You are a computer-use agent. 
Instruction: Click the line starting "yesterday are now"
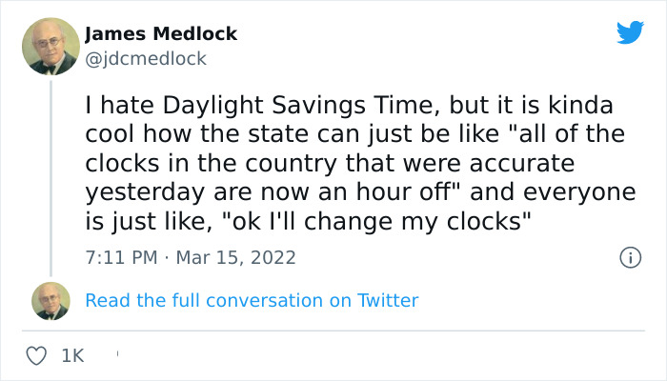click(x=359, y=190)
